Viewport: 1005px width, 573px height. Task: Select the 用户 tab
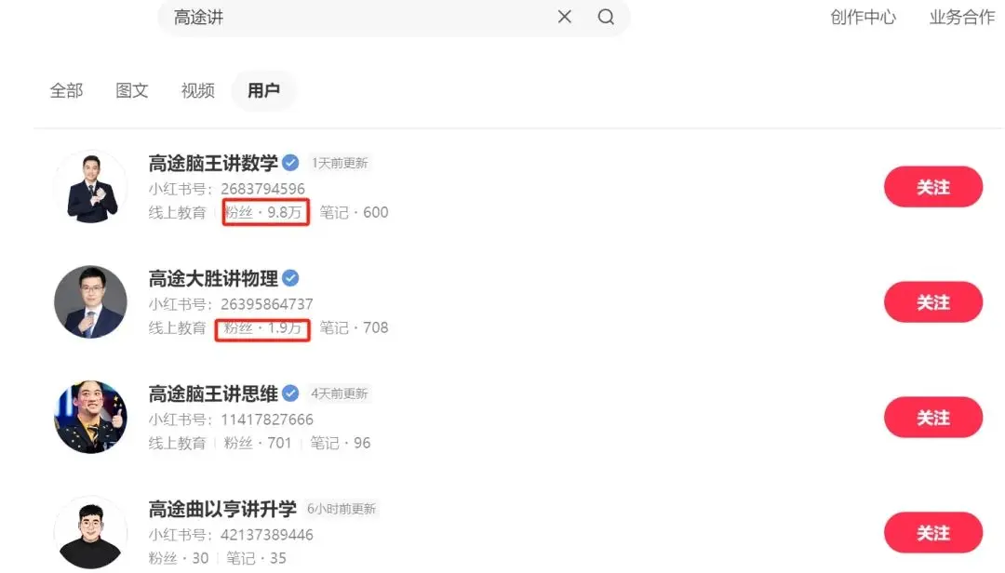pos(263,90)
